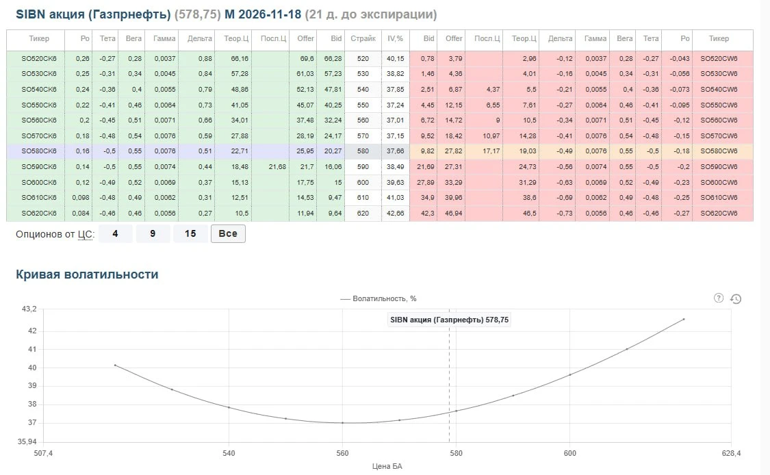The height and width of the screenshot is (475, 770).
Task: Click call ticker SO590CK6
Action: [x=39, y=167]
